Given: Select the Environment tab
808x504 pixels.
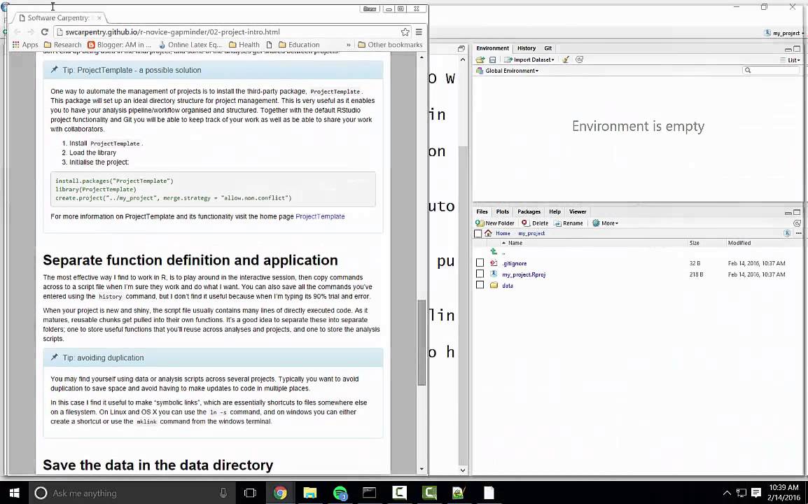Looking at the screenshot, I should 492,48.
